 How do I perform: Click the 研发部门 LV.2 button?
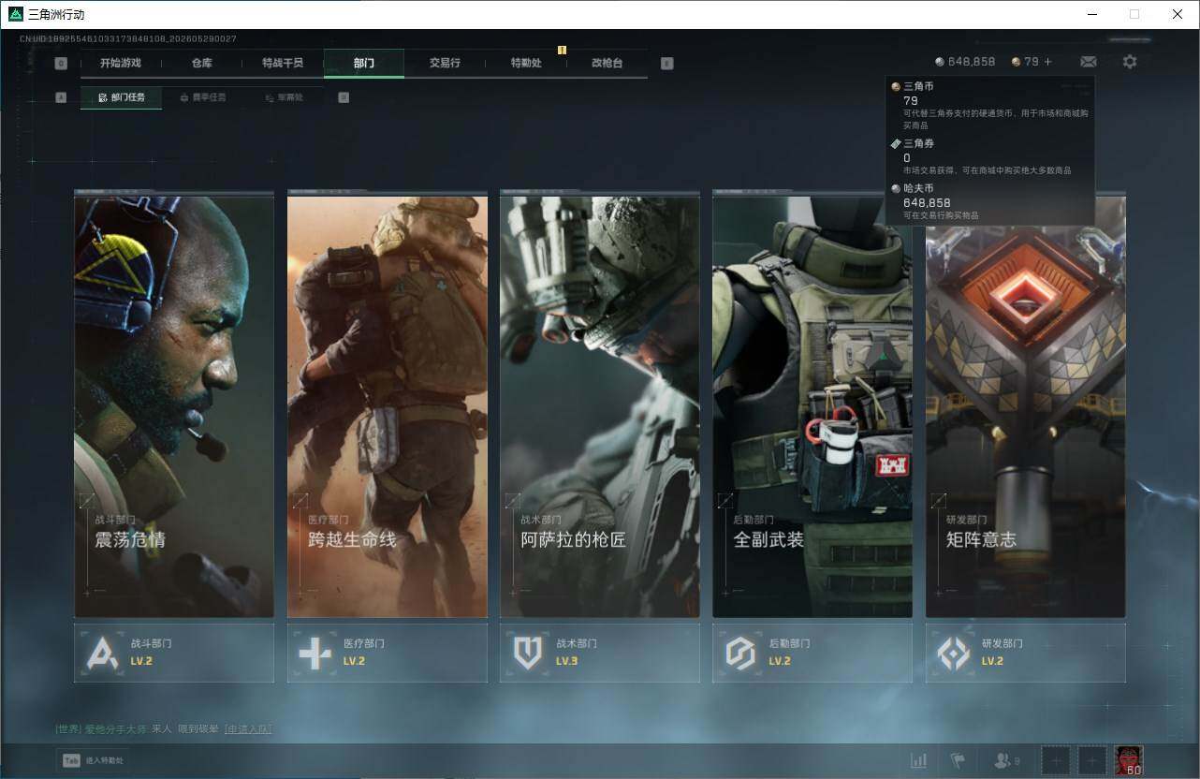pos(1026,653)
